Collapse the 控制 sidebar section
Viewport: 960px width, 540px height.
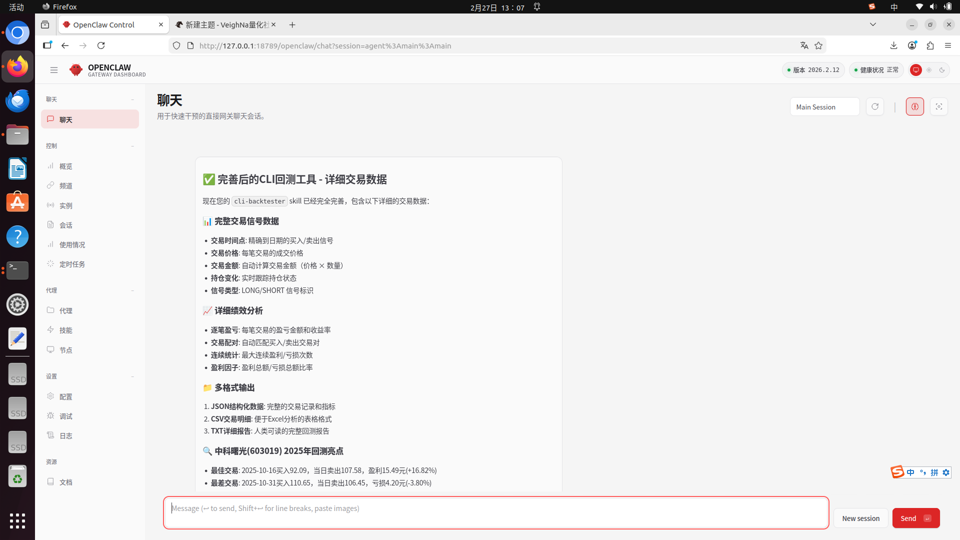132,146
